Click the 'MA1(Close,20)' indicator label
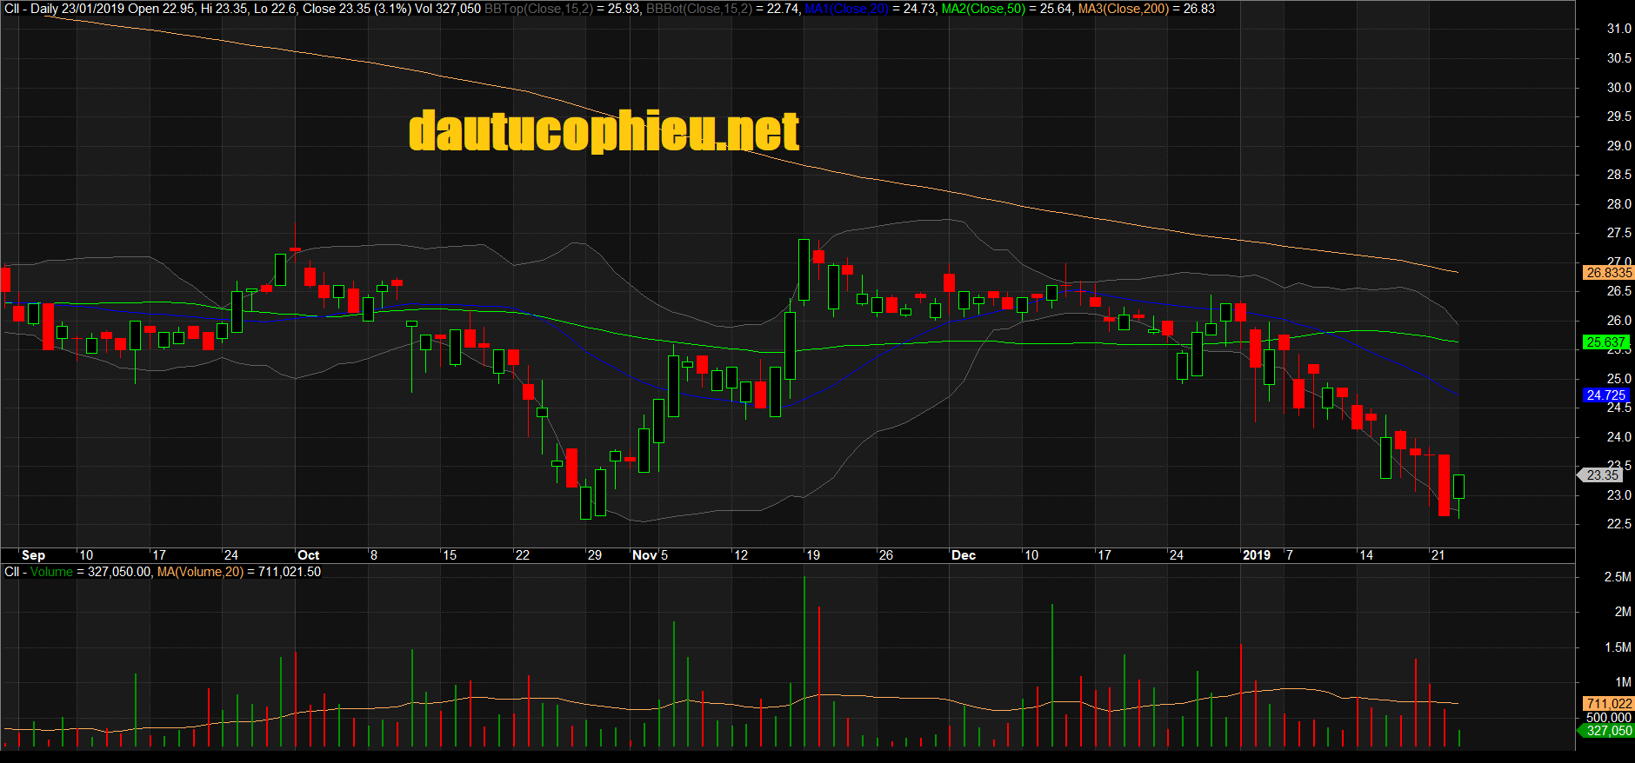 point(847,9)
